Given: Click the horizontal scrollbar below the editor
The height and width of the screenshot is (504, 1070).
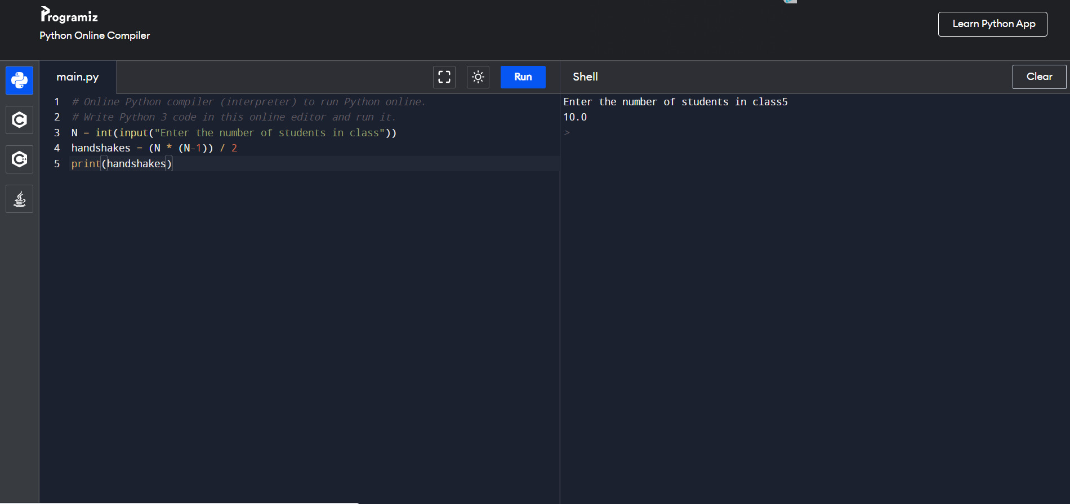Looking at the screenshot, I should [x=197, y=502].
